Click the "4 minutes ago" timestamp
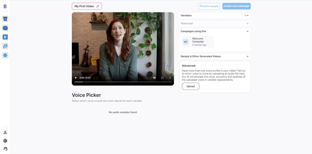The height and width of the screenshot is (154, 312). [199, 45]
